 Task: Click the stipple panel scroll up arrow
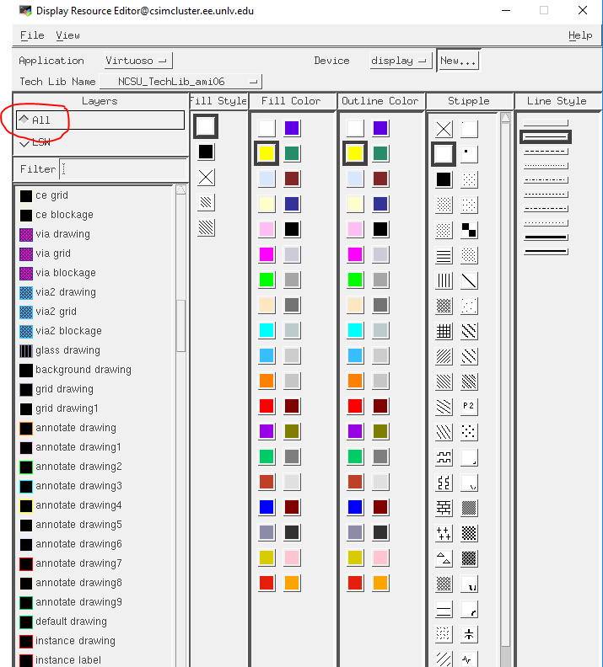tap(505, 117)
